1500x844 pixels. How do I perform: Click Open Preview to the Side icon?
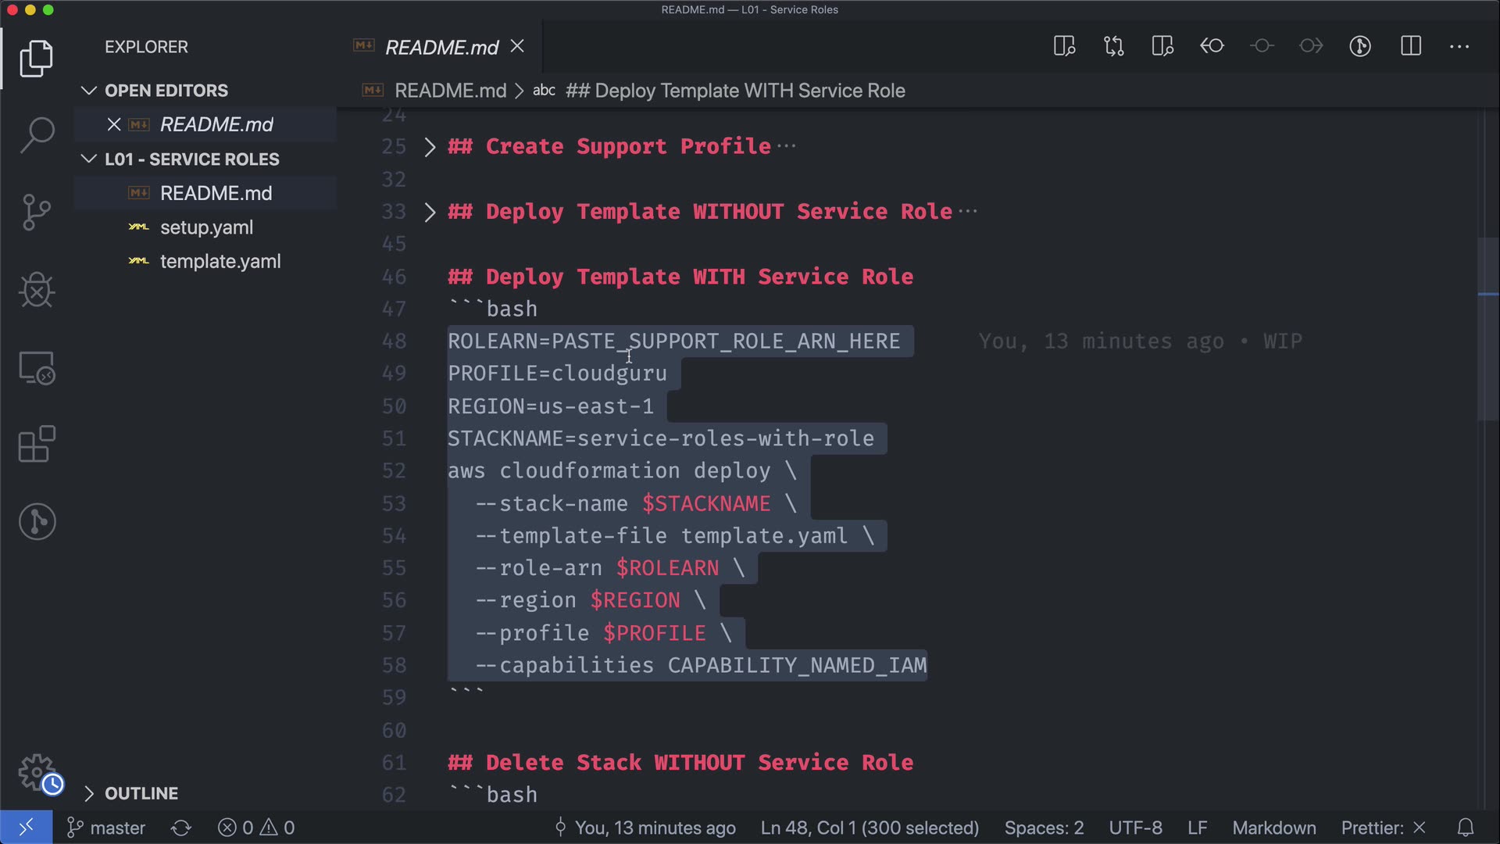pos(1064,46)
